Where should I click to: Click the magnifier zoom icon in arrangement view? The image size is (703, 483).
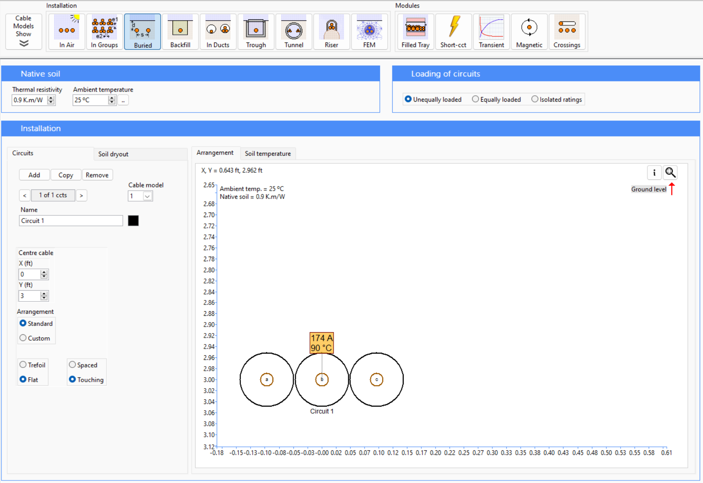point(670,173)
